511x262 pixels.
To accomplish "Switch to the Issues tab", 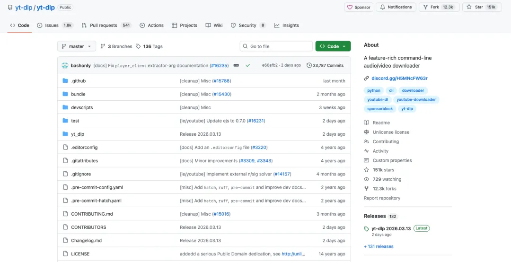I will 52,26.
